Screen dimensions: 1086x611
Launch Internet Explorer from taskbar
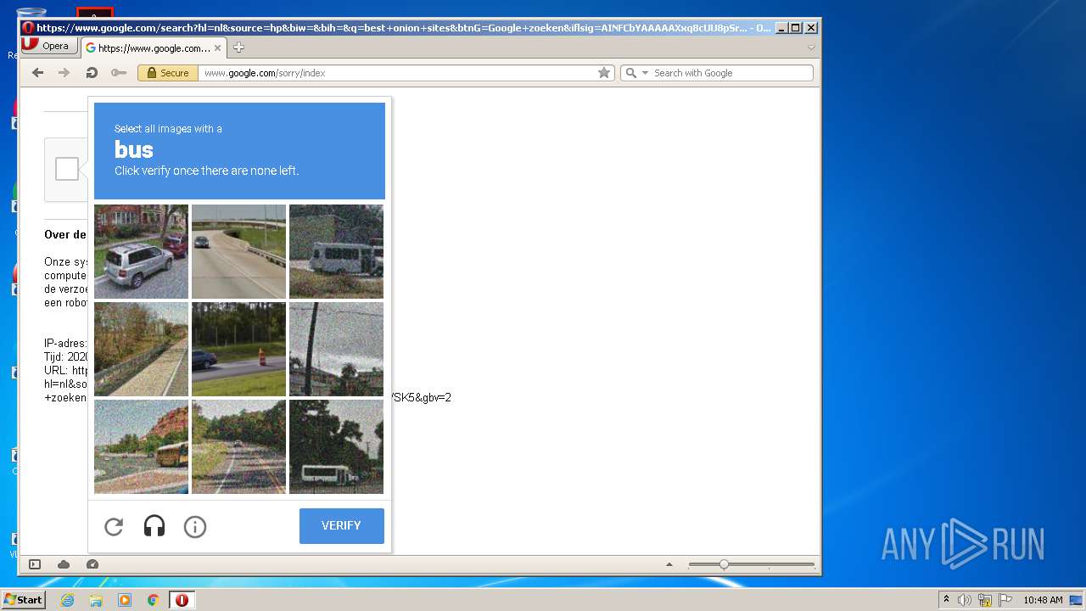point(67,600)
